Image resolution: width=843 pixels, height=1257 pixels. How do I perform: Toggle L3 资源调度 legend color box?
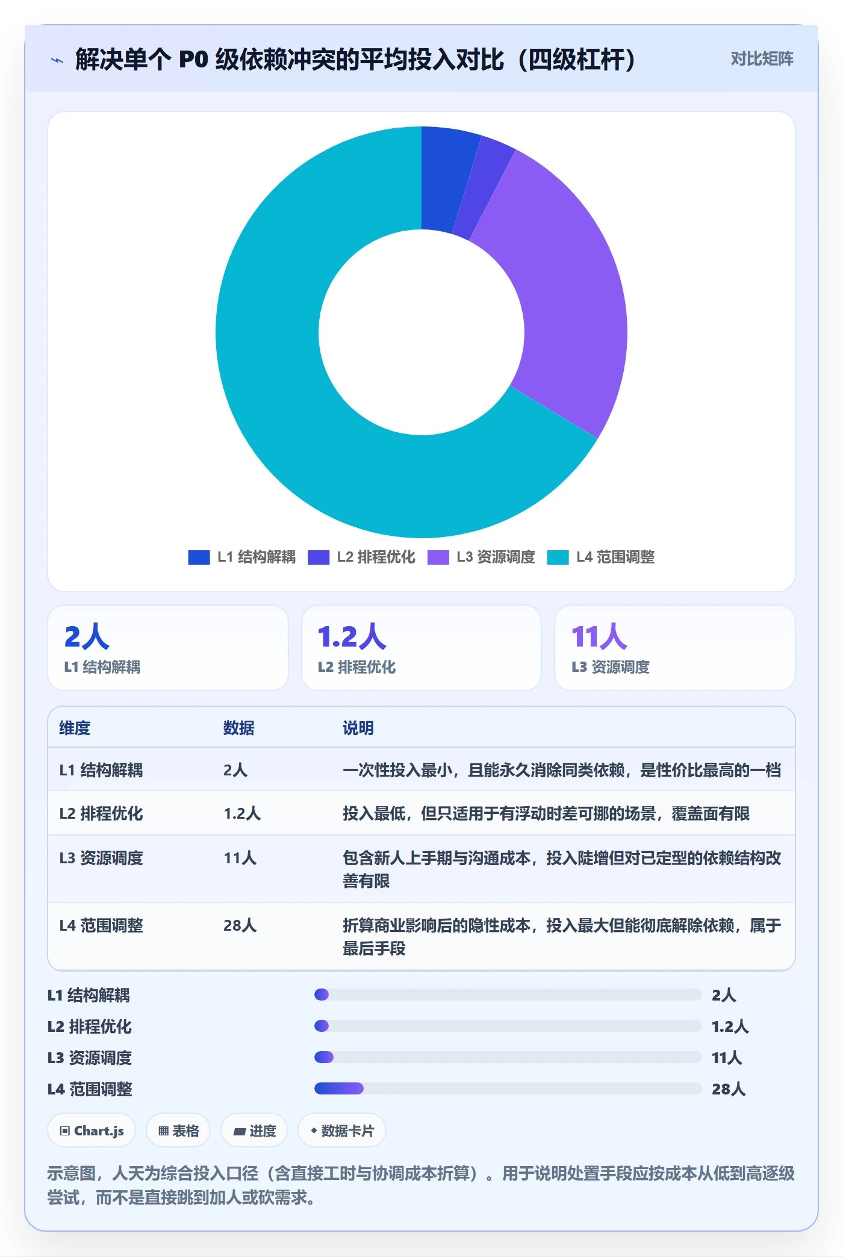(438, 557)
